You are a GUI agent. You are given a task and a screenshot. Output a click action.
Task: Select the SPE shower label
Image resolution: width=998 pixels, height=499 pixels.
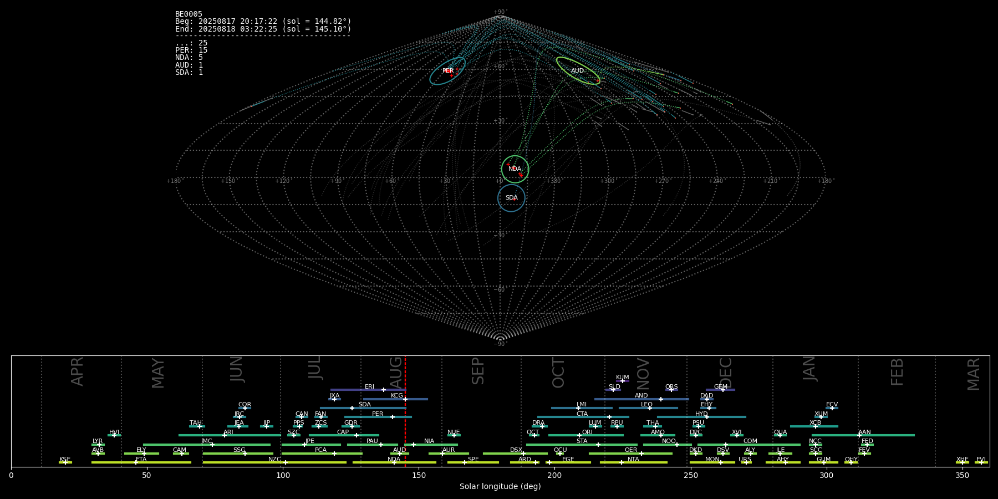473,460
